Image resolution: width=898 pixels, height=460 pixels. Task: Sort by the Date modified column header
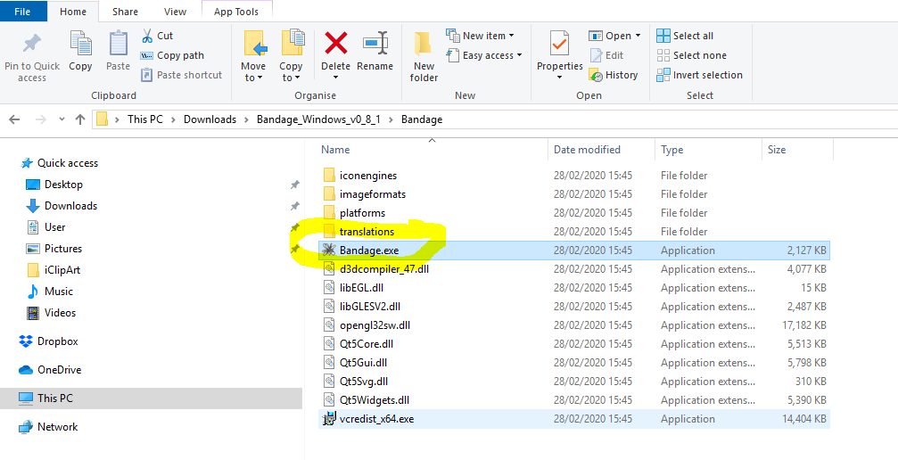(587, 150)
